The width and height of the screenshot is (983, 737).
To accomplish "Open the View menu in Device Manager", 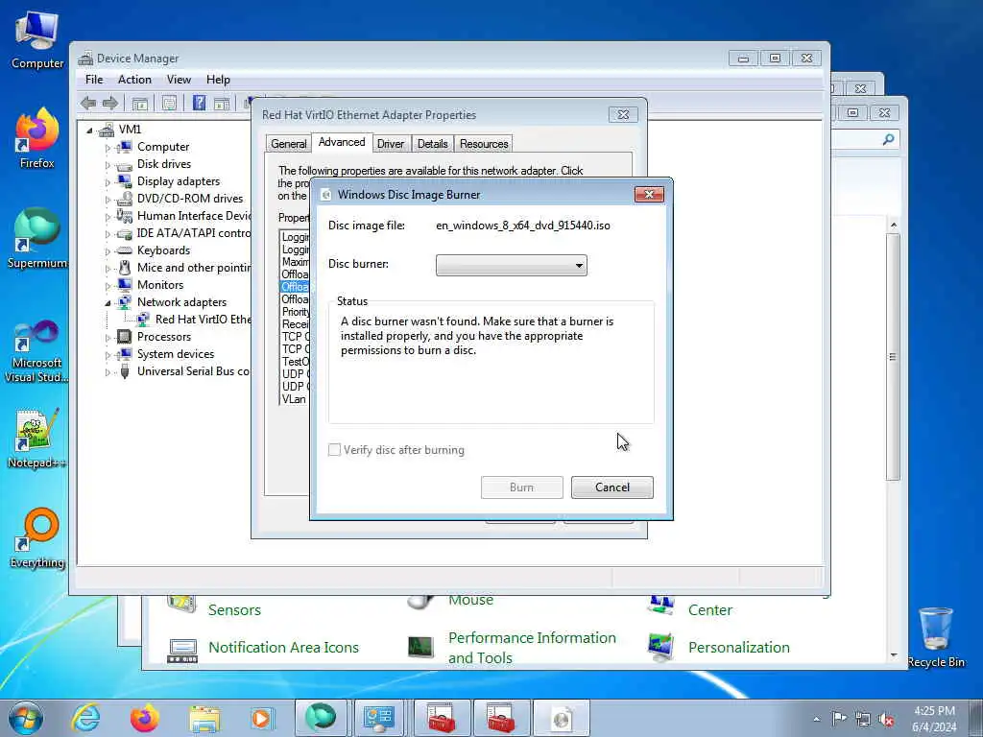I will 179,80.
